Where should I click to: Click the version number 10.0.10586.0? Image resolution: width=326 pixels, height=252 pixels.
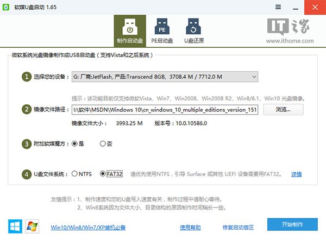coord(191,123)
